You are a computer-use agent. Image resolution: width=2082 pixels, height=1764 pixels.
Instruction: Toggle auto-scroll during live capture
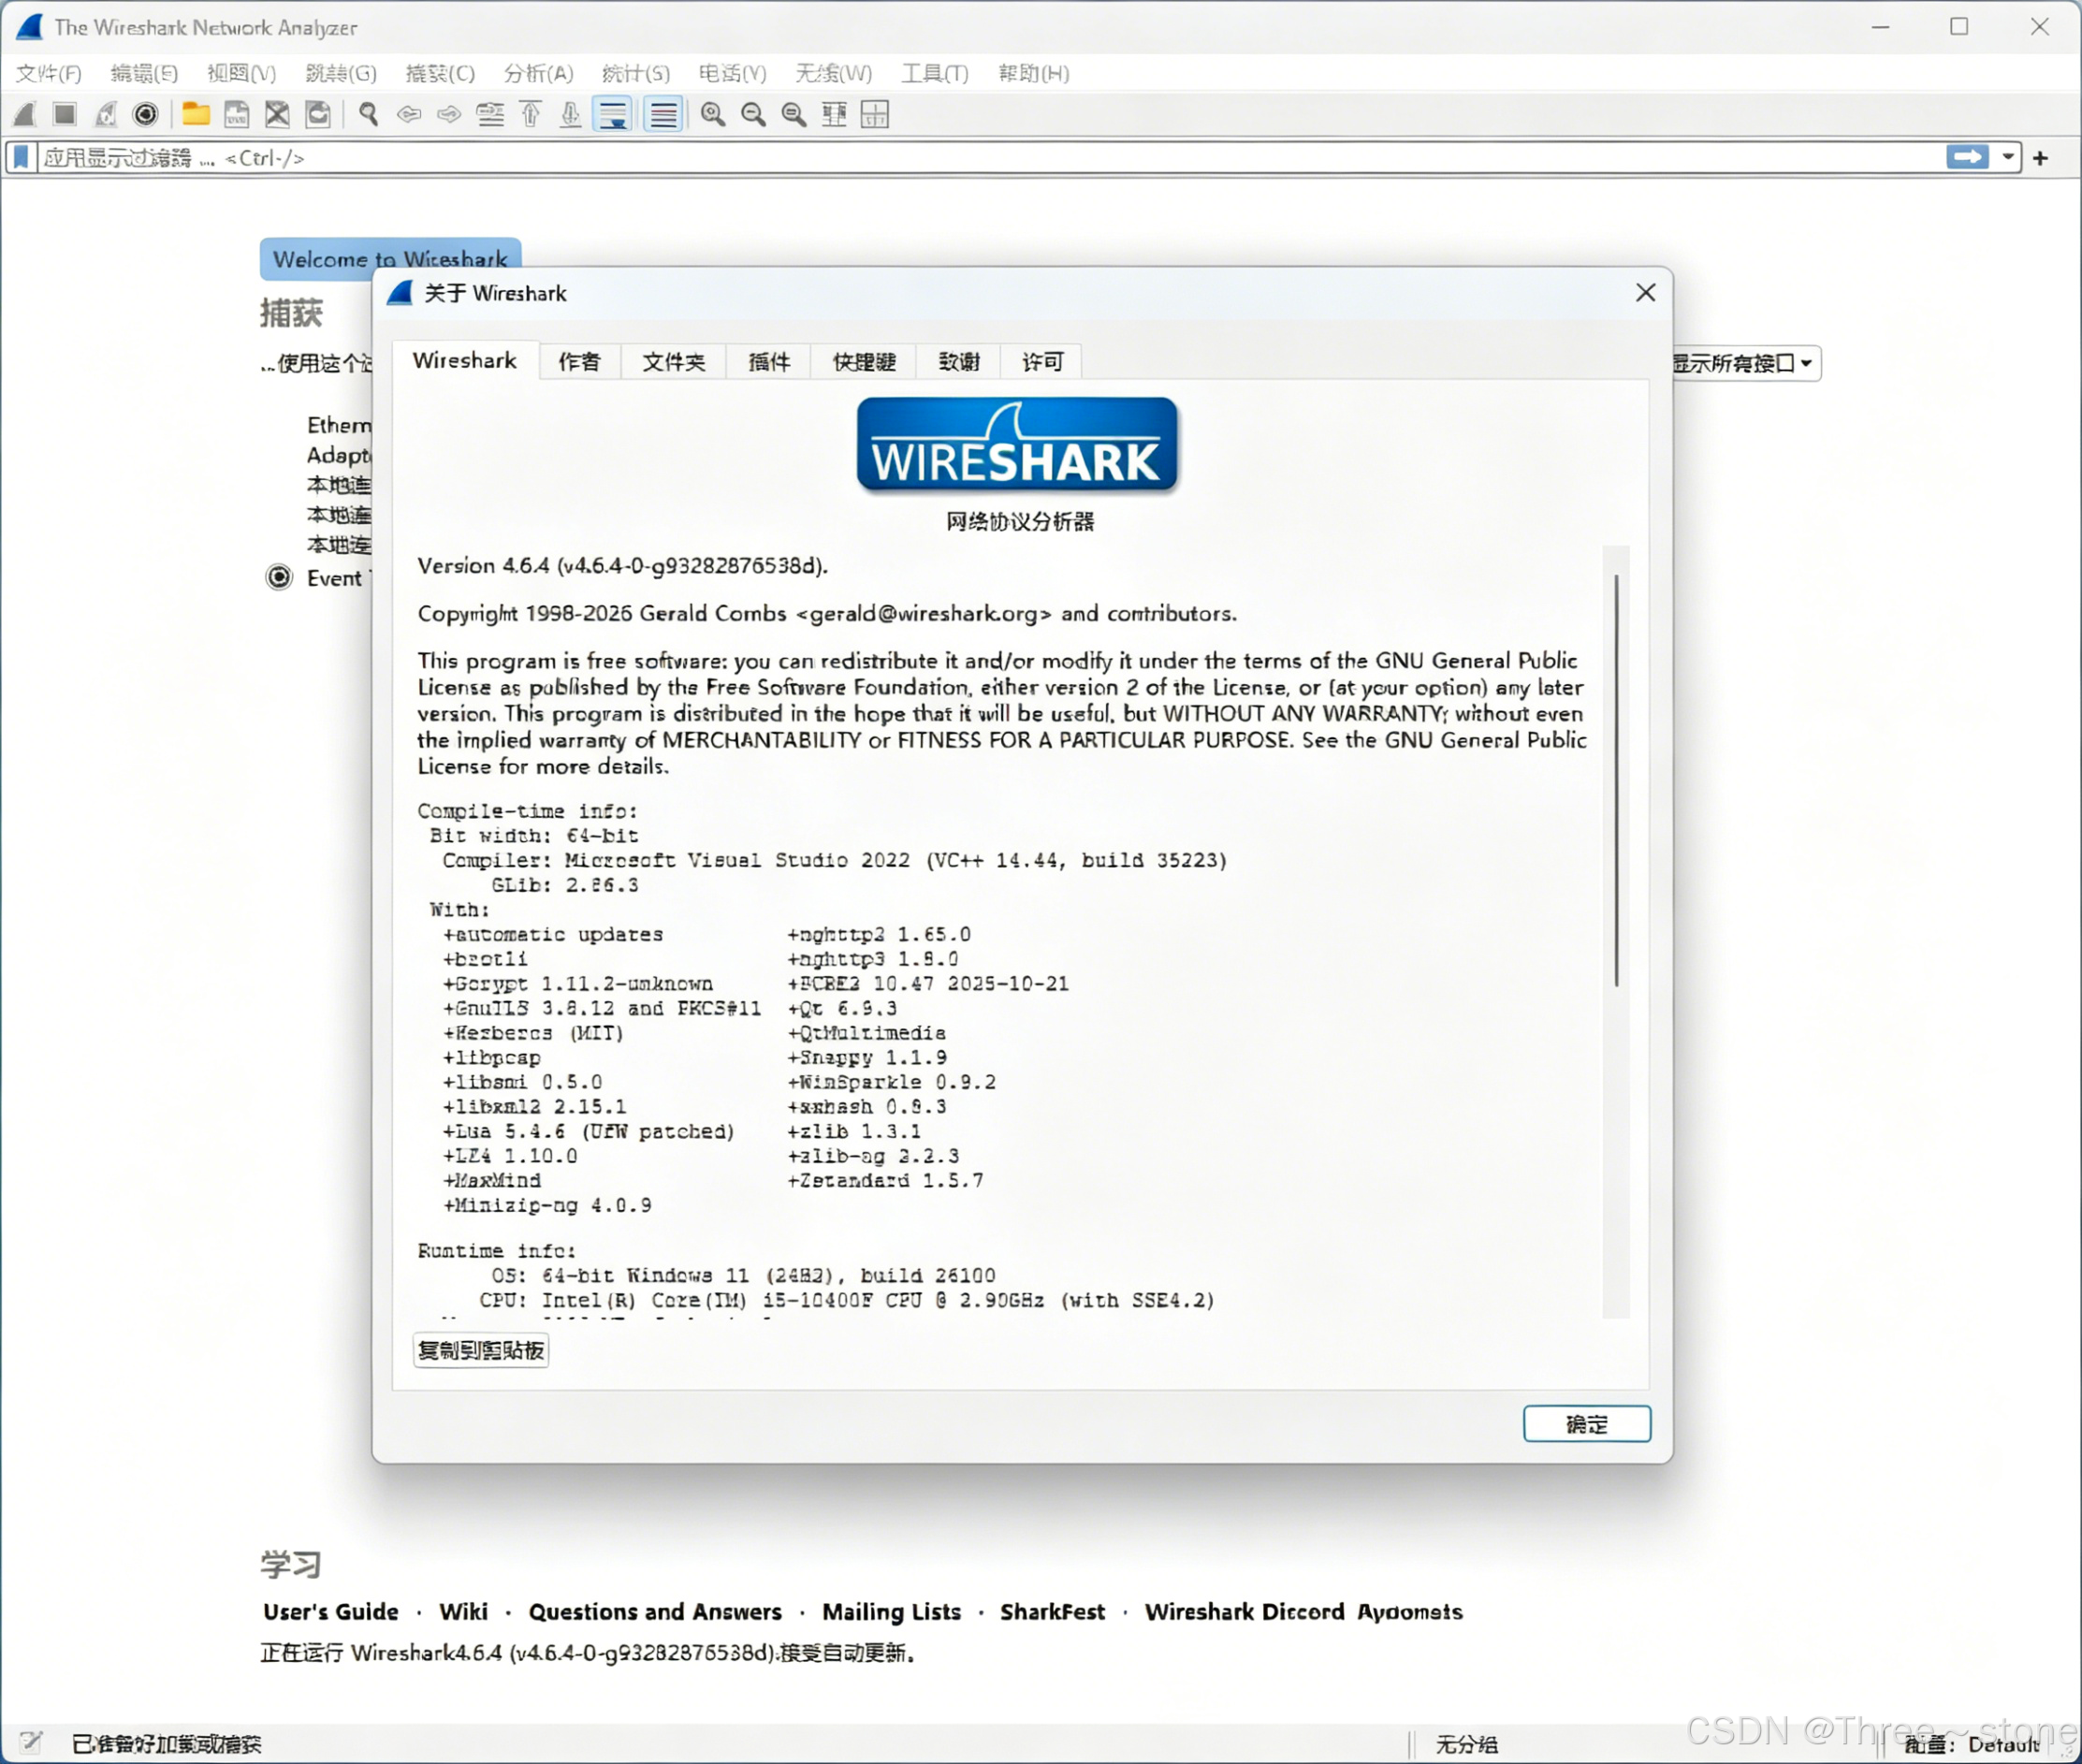pyautogui.click(x=612, y=114)
